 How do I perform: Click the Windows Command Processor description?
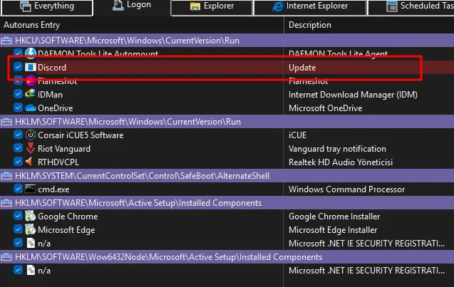[x=346, y=189]
